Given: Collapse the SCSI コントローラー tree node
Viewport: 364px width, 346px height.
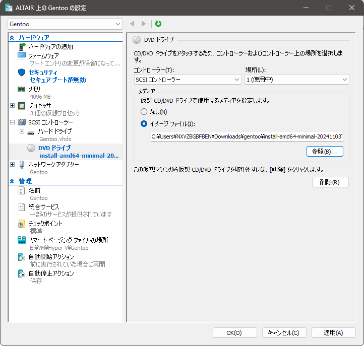Looking at the screenshot, I should (x=12, y=122).
